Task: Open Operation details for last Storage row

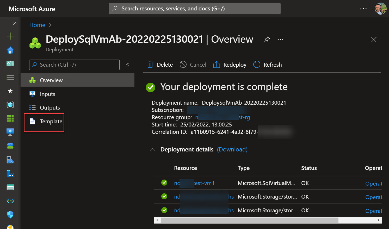Action: coord(373,211)
